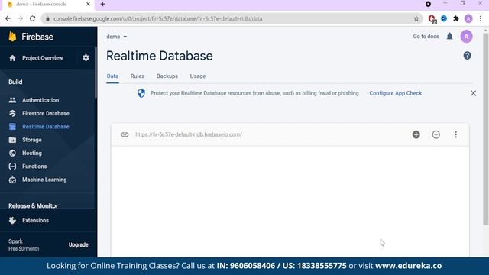Click the minus collapse icon on database root
Image resolution: width=489 pixels, height=275 pixels.
click(x=436, y=134)
